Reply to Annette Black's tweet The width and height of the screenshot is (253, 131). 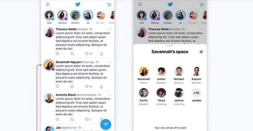57,119
